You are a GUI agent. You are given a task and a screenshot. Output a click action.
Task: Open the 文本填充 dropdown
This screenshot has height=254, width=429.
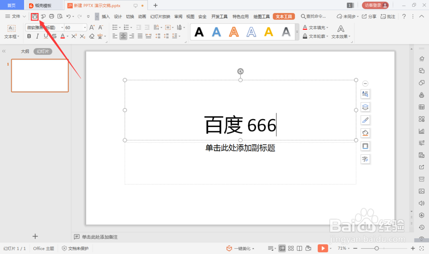tap(315, 27)
